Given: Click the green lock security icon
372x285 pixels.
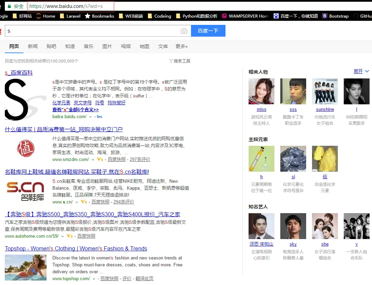Looking at the screenshot, I should 9,6.
